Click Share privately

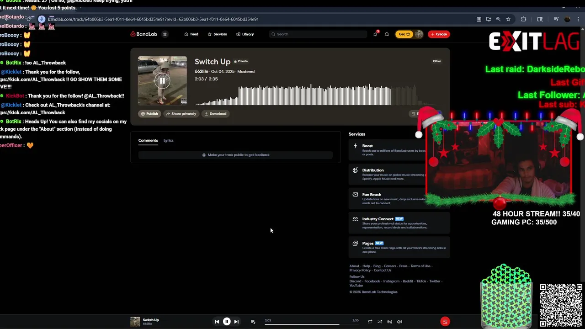click(181, 114)
